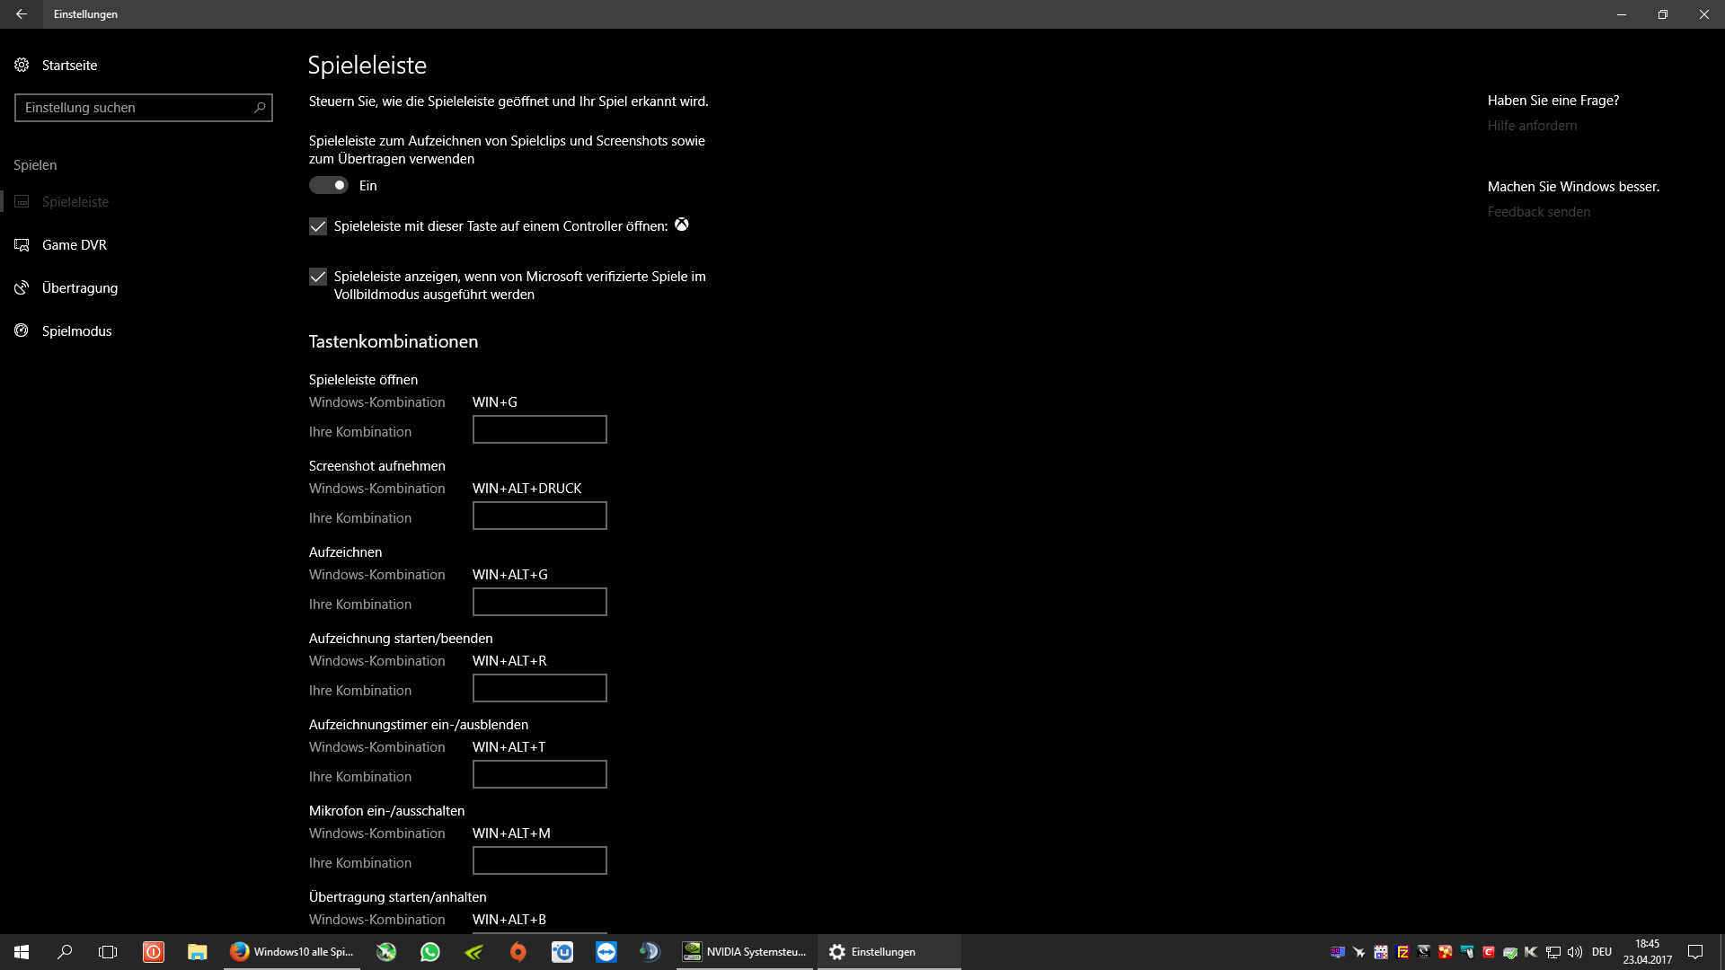
Task: Open Windows Task View button
Action: [x=108, y=952]
